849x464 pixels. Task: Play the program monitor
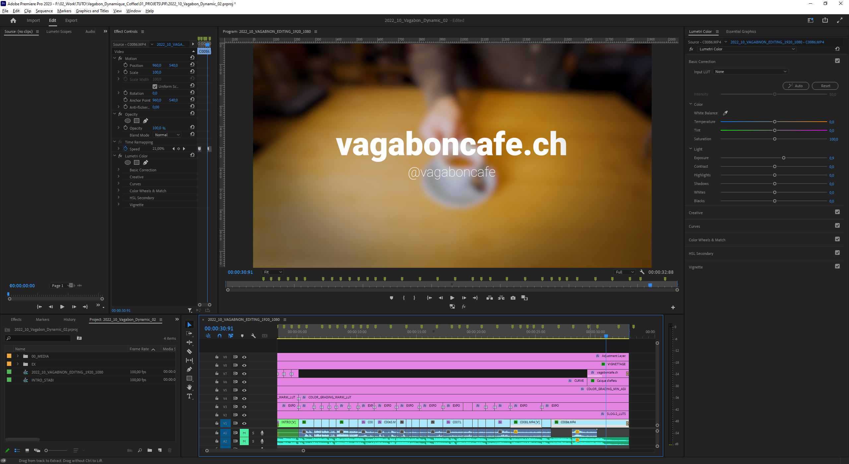click(452, 298)
